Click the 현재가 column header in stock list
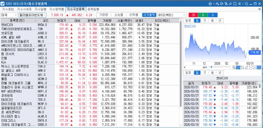 click(62, 21)
